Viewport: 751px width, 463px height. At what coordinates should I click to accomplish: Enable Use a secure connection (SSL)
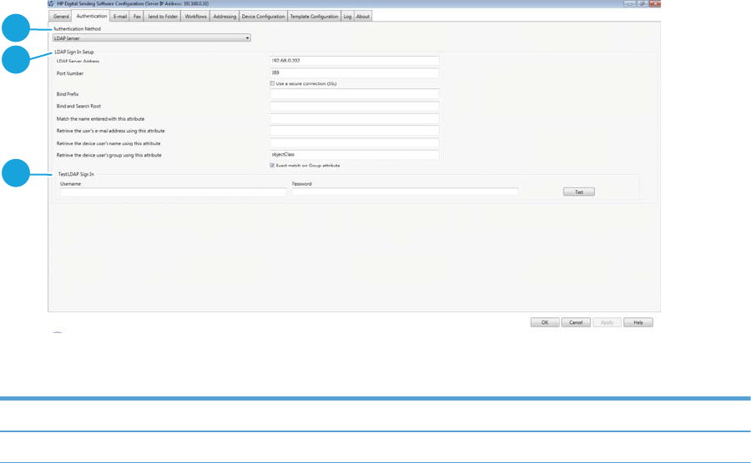coord(272,83)
